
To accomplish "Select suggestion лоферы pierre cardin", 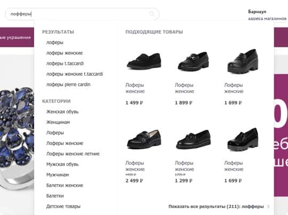I will pos(68,84).
